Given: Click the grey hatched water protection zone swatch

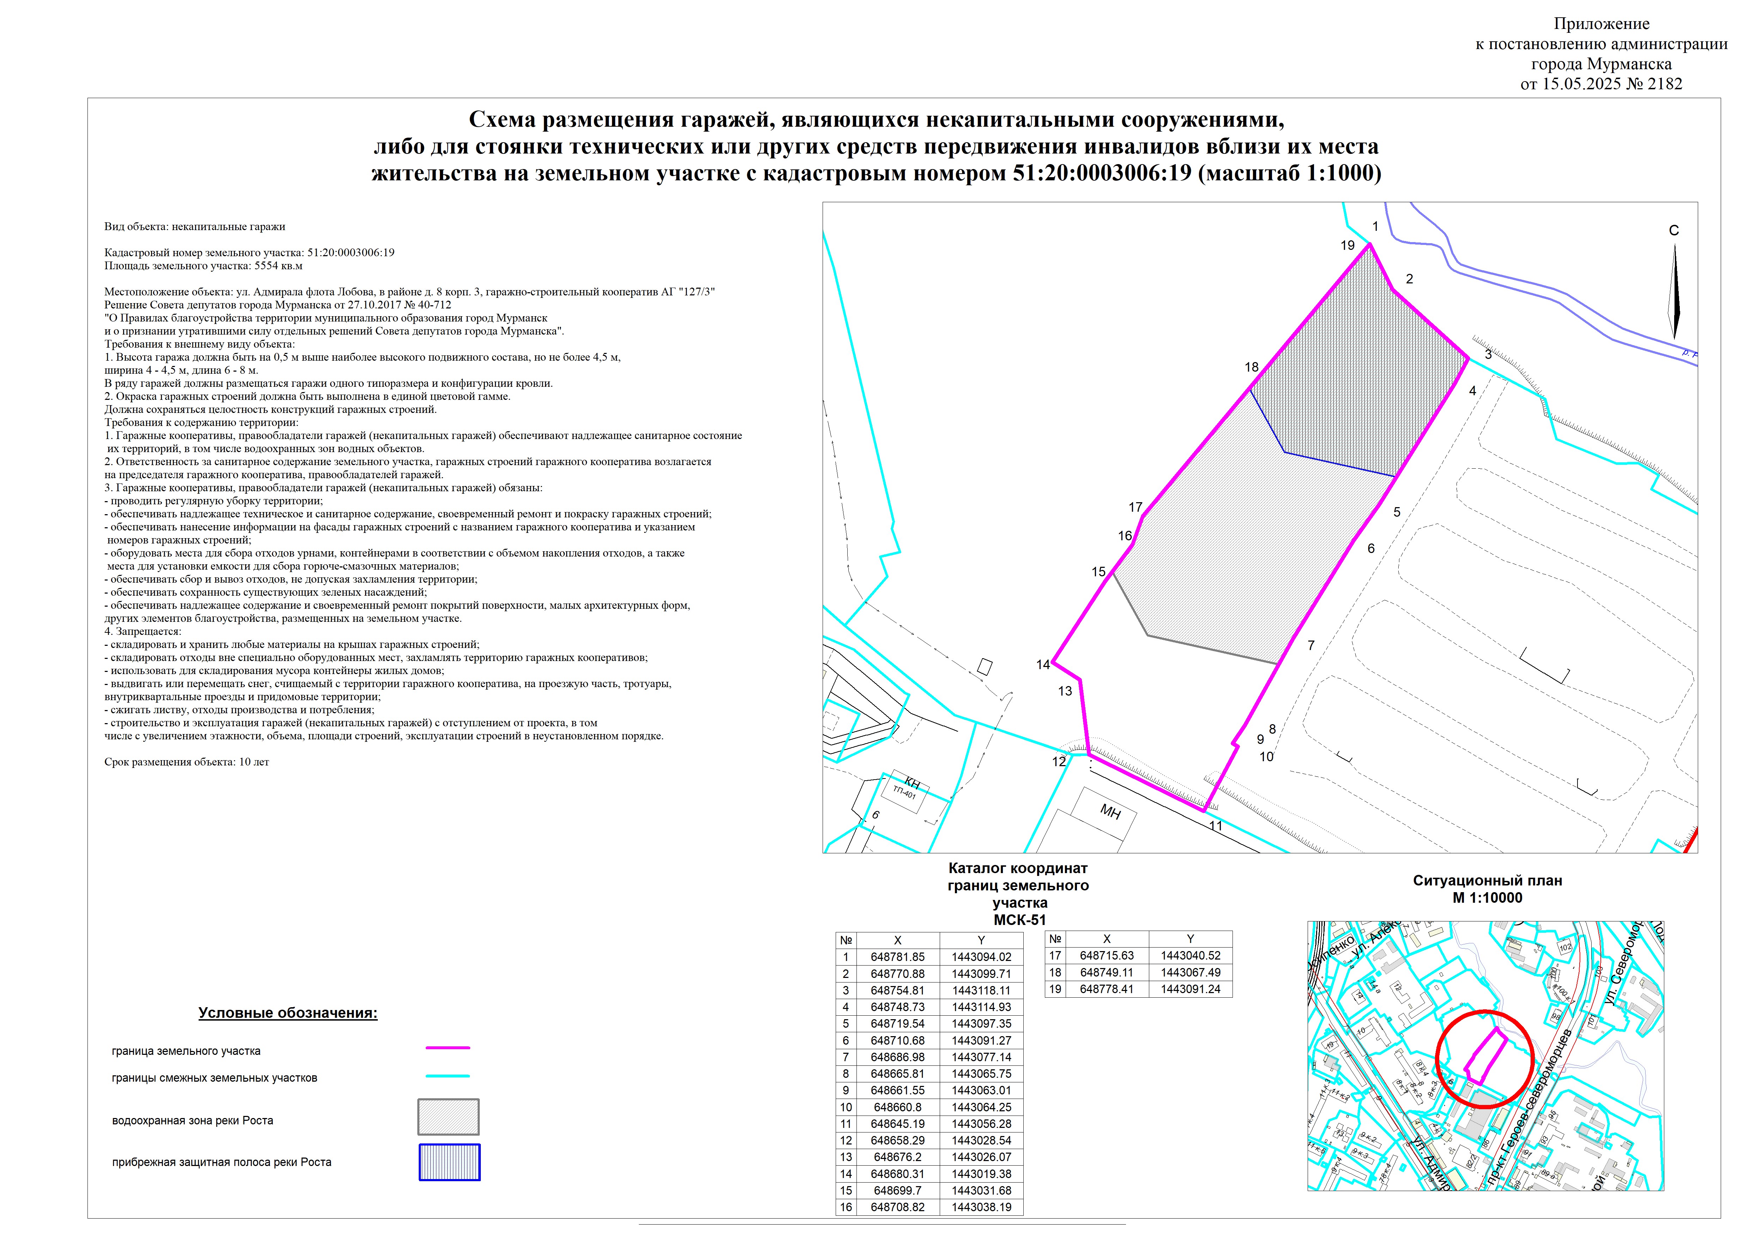Looking at the screenshot, I should [x=448, y=1117].
